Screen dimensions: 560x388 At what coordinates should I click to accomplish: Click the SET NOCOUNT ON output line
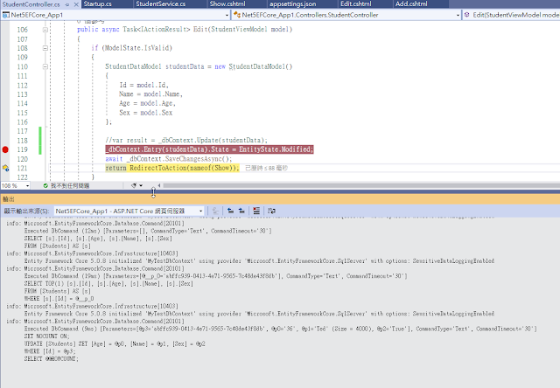pos(46,336)
